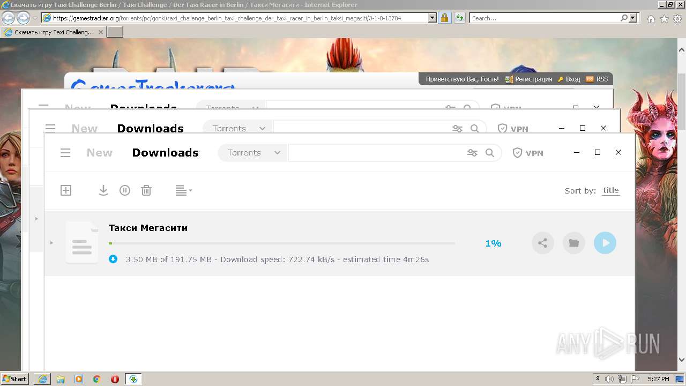Image resolution: width=686 pixels, height=386 pixels.
Task: Expand the Torrents search type dropdown in front window
Action: [253, 153]
